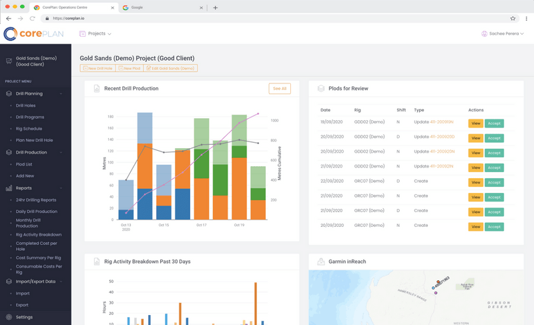Click pink cumulative line end point
Viewport: 534px width, 325px height.
(x=258, y=113)
